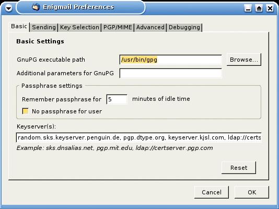Click the Keyserver(s) text field
The image size is (279, 209).
[x=138, y=137]
